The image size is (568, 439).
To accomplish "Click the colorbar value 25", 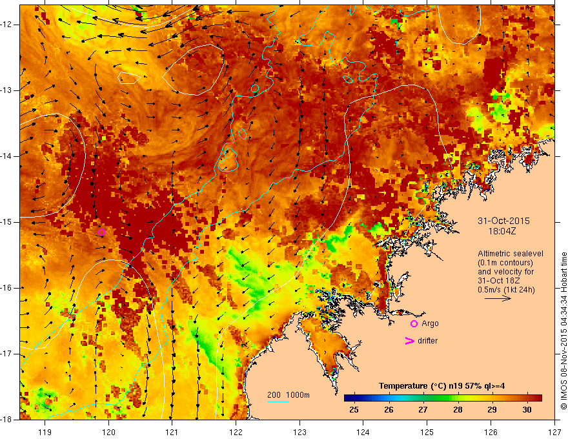I will (354, 410).
